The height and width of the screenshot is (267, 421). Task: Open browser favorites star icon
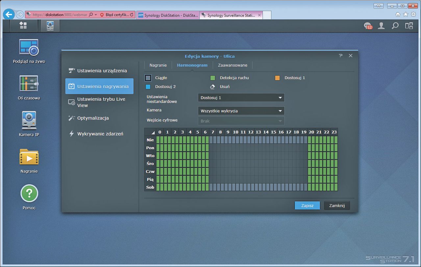406,14
